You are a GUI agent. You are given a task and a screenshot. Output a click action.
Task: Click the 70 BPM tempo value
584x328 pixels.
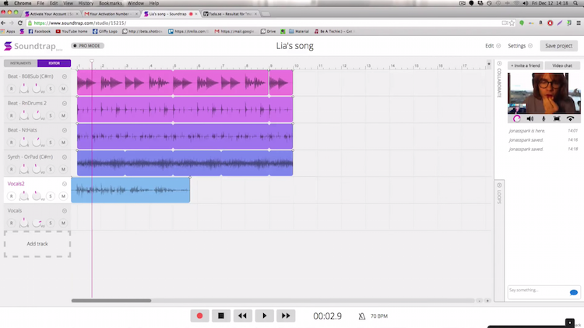[x=379, y=316]
